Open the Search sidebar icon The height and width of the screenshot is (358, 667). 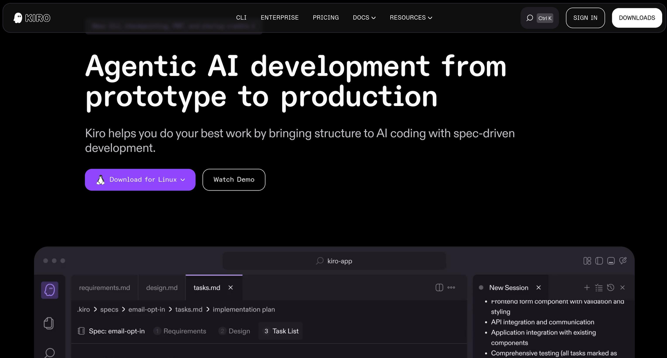pos(49,353)
